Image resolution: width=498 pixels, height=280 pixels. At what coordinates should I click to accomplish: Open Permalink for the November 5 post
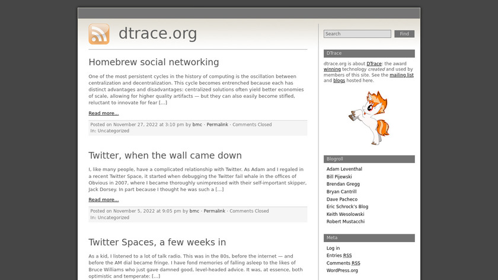[215, 211]
